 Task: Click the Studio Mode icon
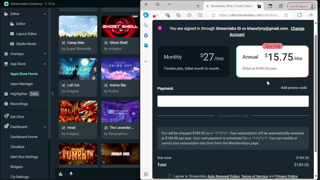12,44
